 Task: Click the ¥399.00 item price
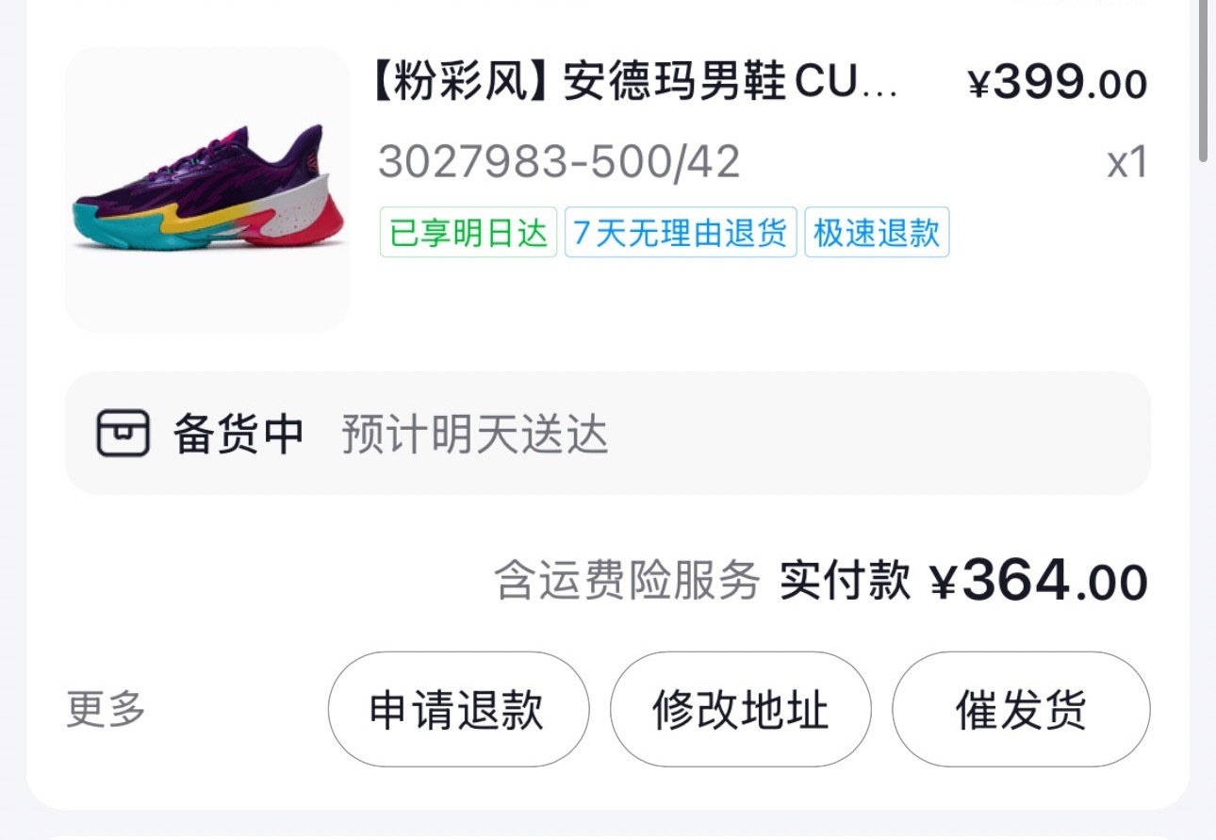point(1058,84)
